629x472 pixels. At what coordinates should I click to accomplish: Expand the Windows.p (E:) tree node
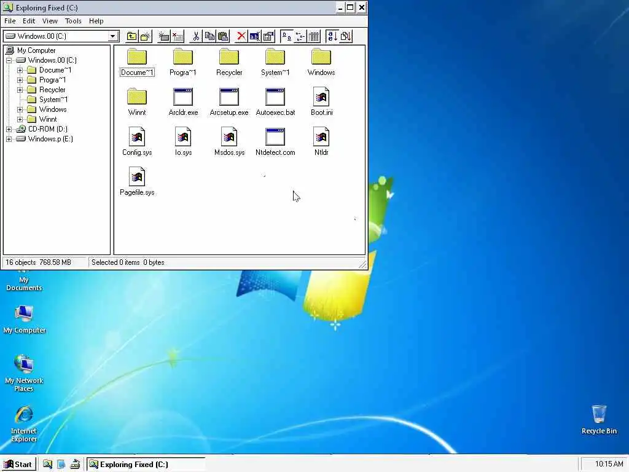9,139
